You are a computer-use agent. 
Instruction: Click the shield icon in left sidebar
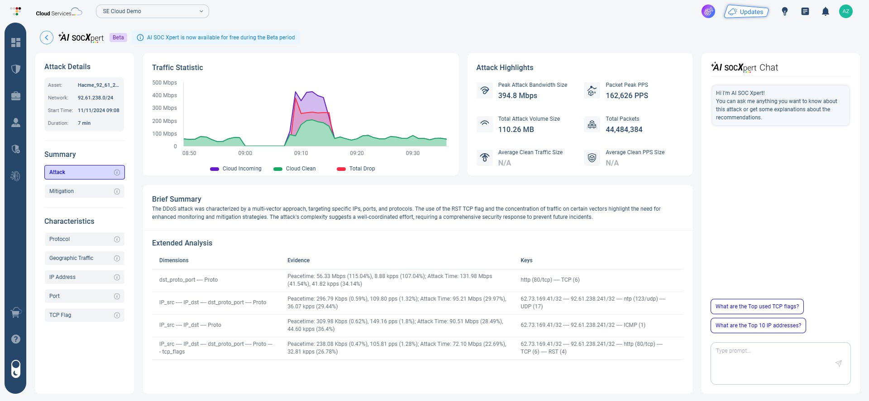coord(16,69)
